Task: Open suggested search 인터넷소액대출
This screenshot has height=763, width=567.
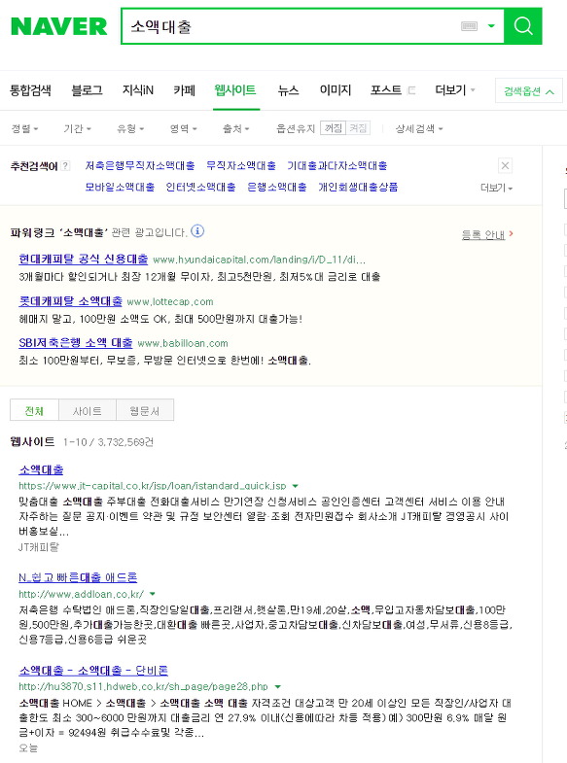Action: click(x=200, y=187)
